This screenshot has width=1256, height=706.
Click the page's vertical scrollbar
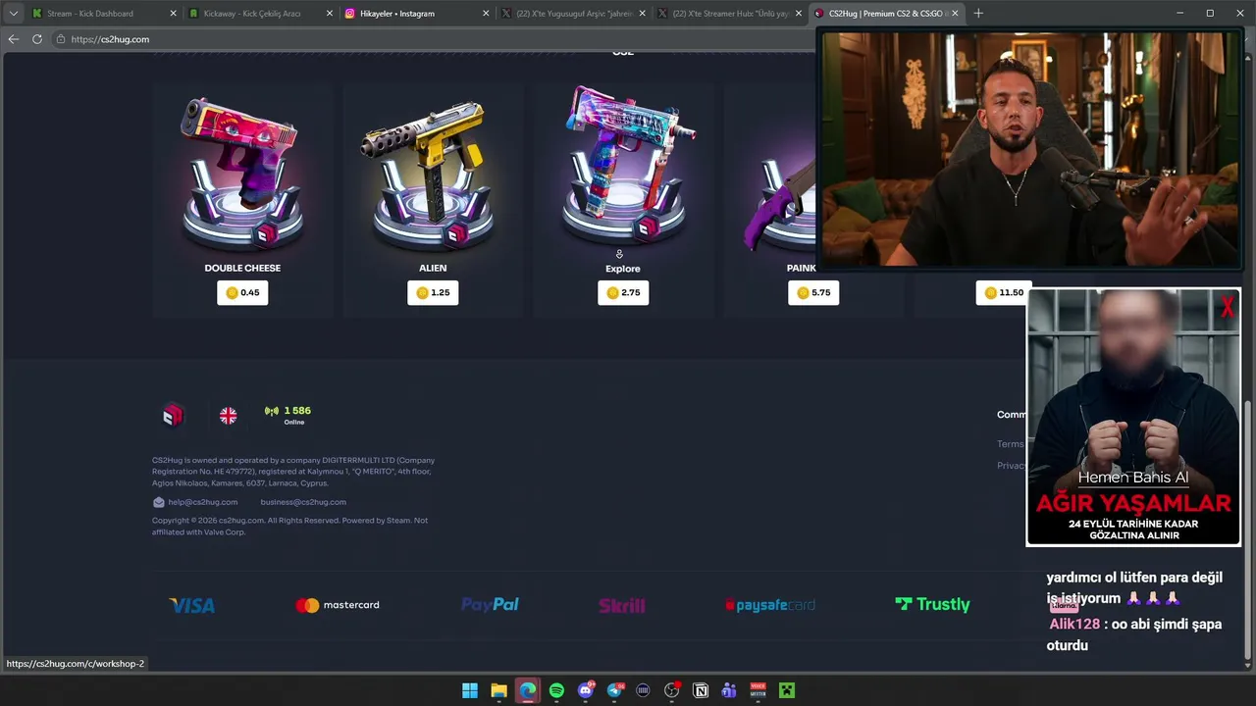click(x=1248, y=529)
